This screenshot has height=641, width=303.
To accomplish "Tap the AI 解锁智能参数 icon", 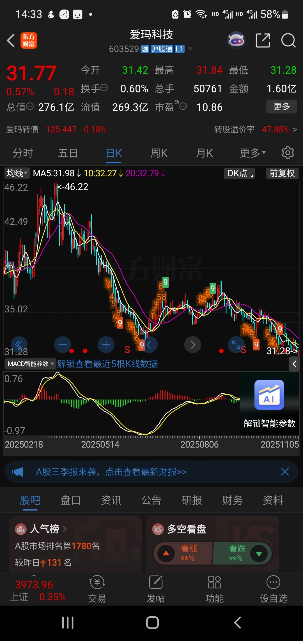I will click(269, 395).
